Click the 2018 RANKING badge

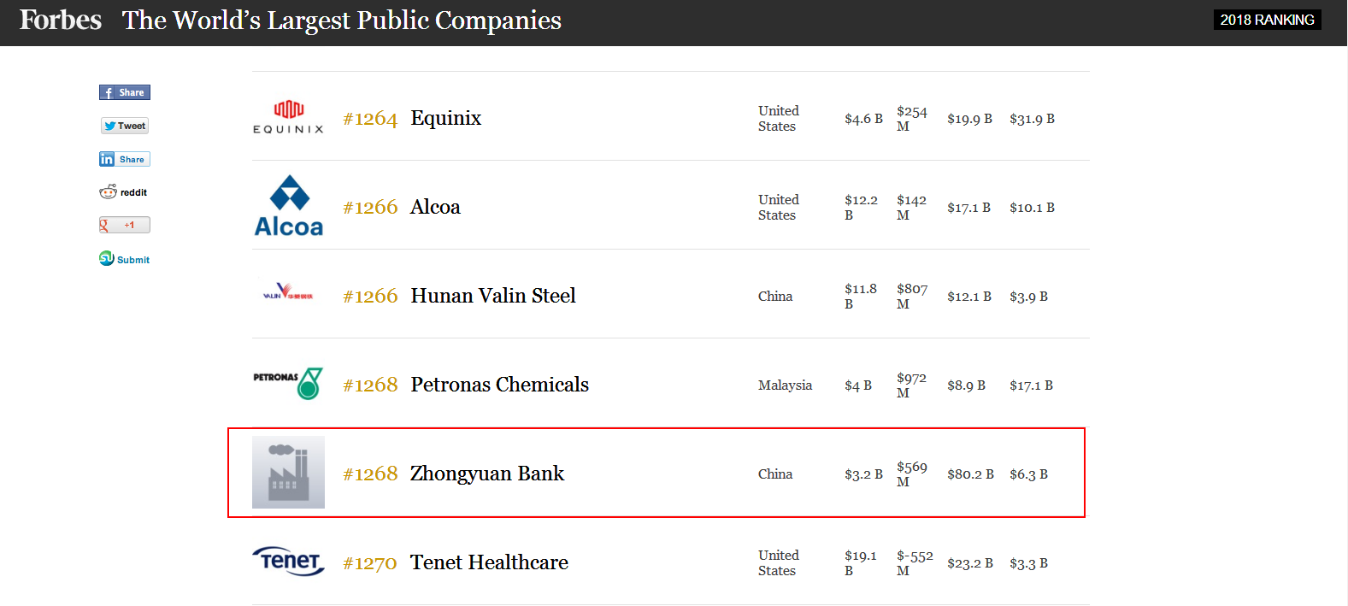tap(1267, 20)
